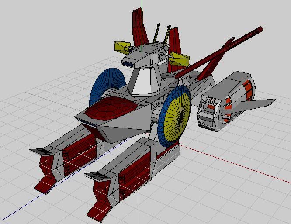Select the white trapezoid panel of the bridge tower

pos(142,82)
